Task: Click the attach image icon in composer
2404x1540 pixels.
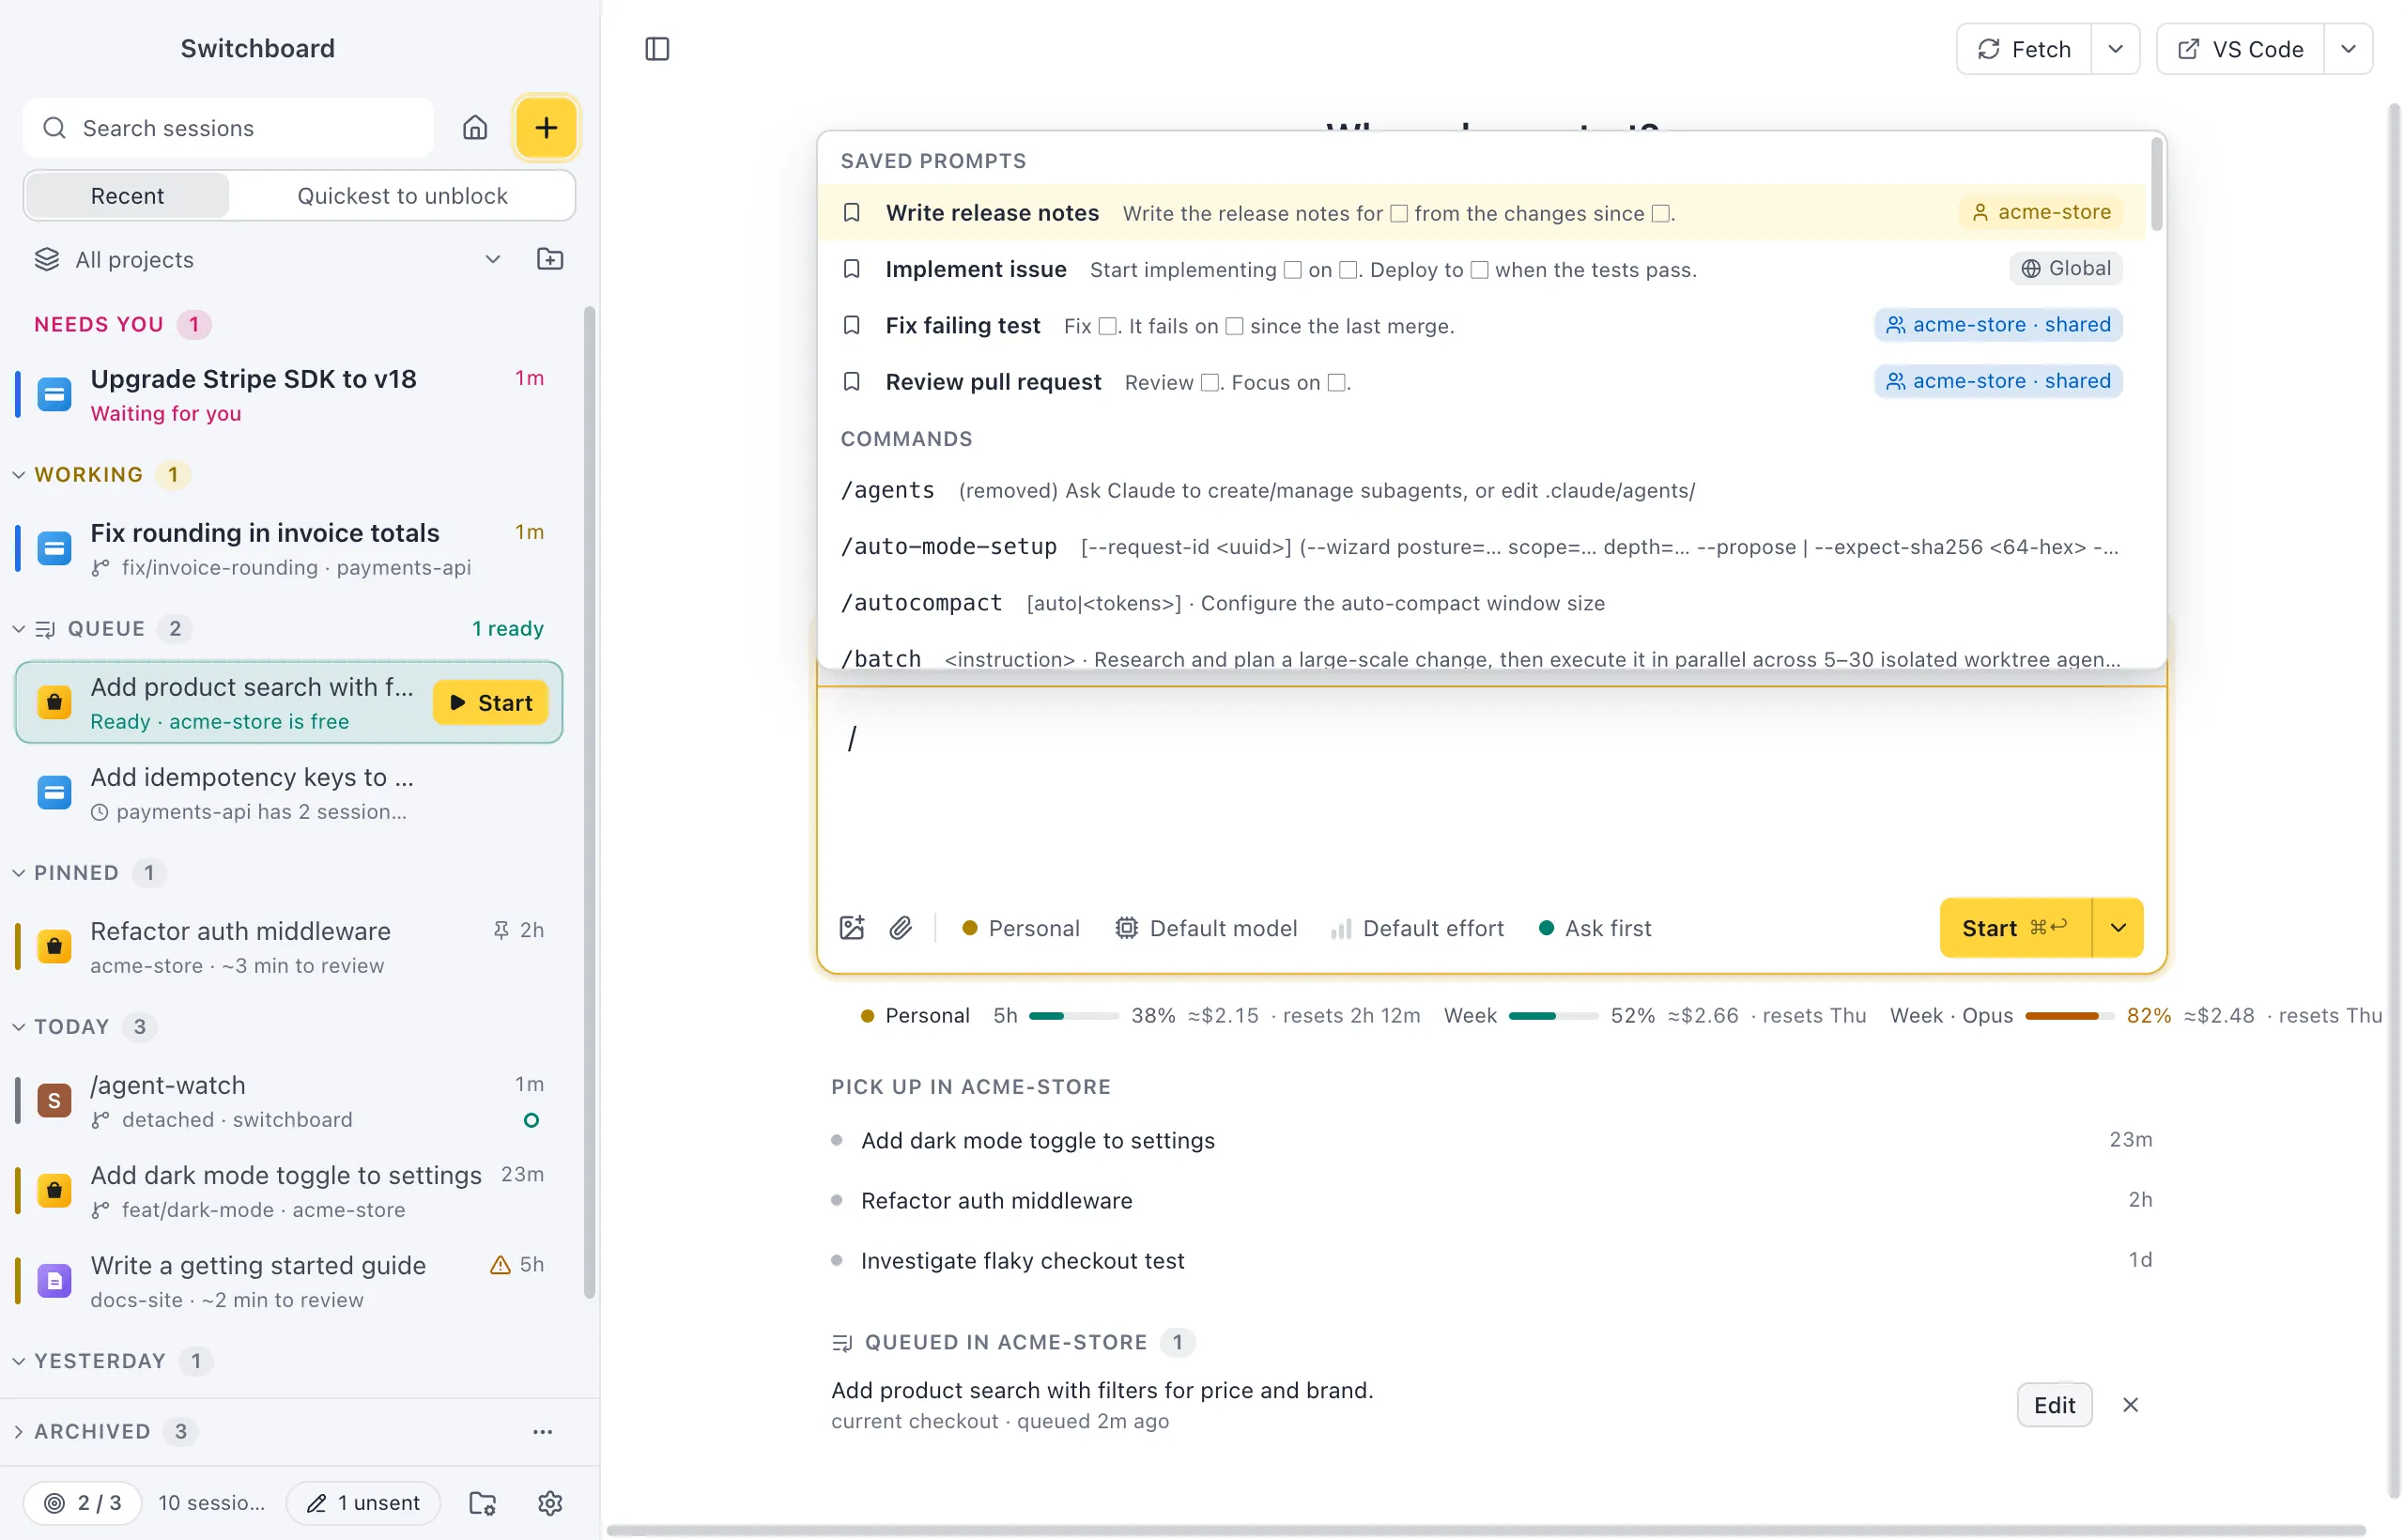Action: (852, 928)
